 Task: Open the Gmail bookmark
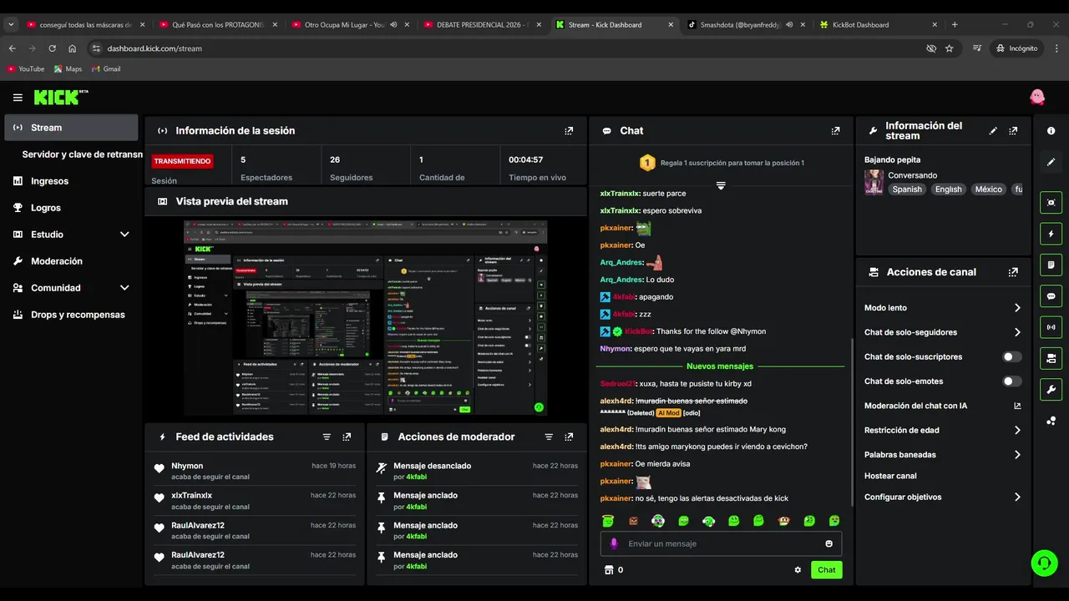105,69
